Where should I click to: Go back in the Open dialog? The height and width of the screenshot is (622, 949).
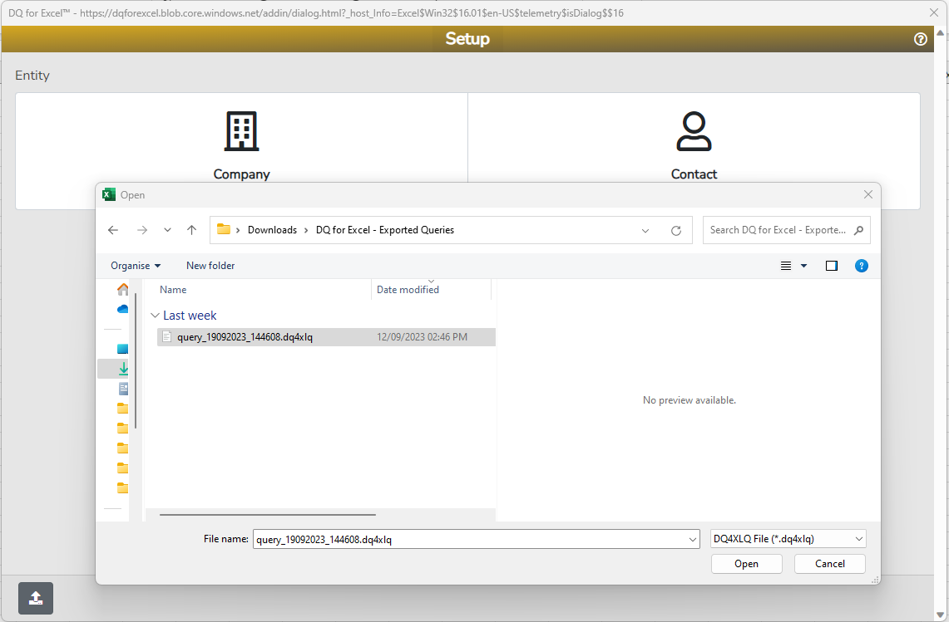(x=113, y=230)
